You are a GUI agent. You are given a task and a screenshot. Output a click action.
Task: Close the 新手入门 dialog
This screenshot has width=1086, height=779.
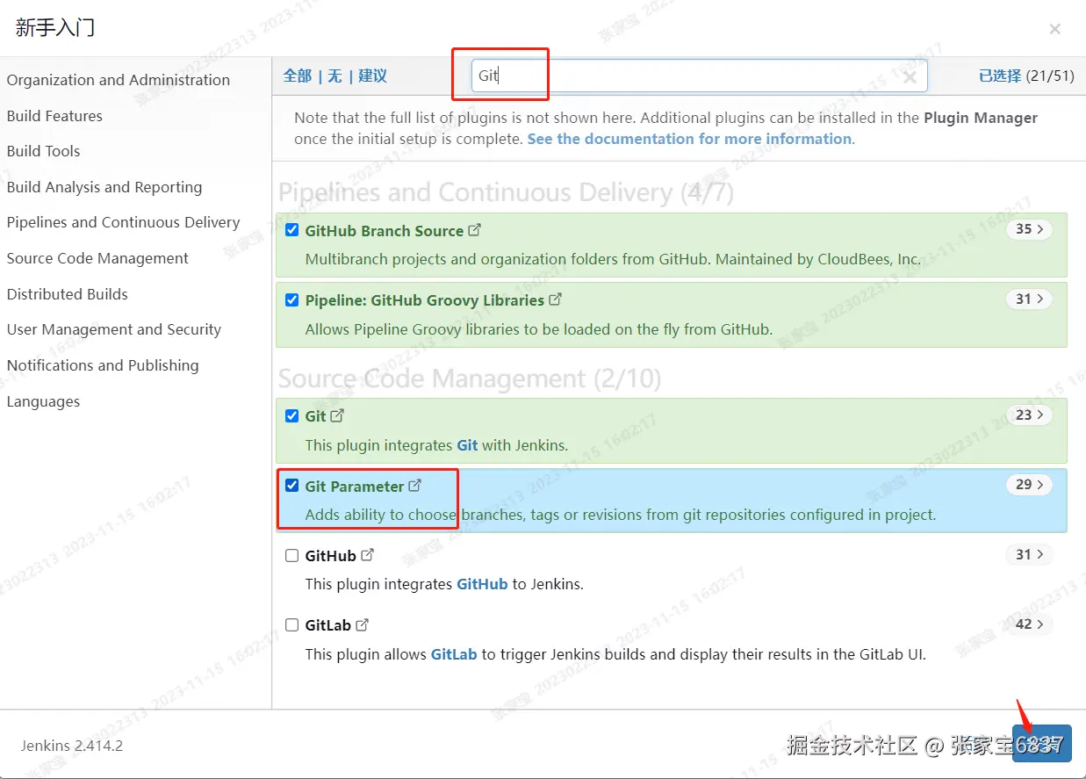coord(1054,29)
